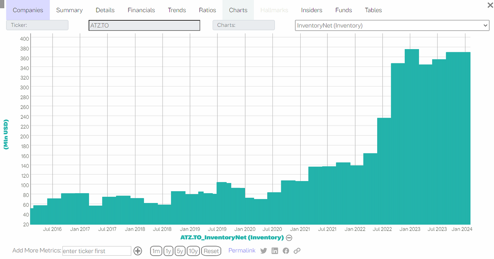Set chart range to 1y

point(168,251)
